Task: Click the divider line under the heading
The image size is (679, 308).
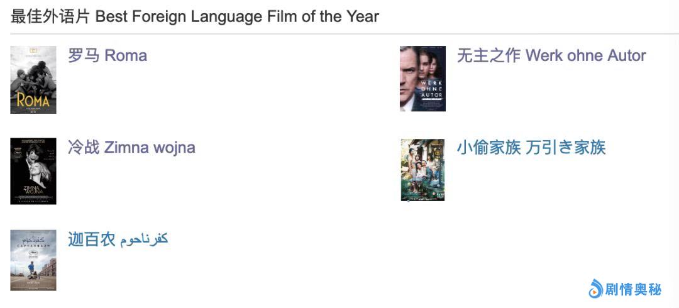Action: click(x=339, y=34)
